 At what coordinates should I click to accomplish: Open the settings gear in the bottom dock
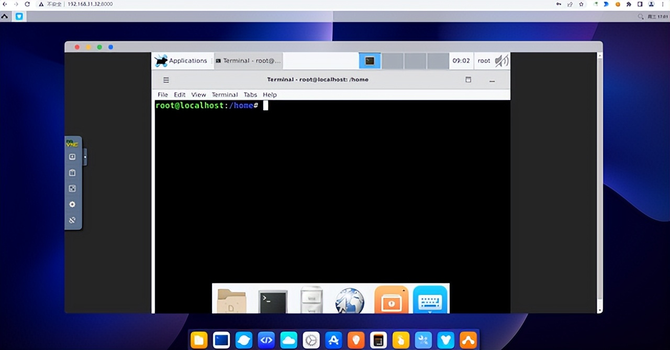pos(311,340)
